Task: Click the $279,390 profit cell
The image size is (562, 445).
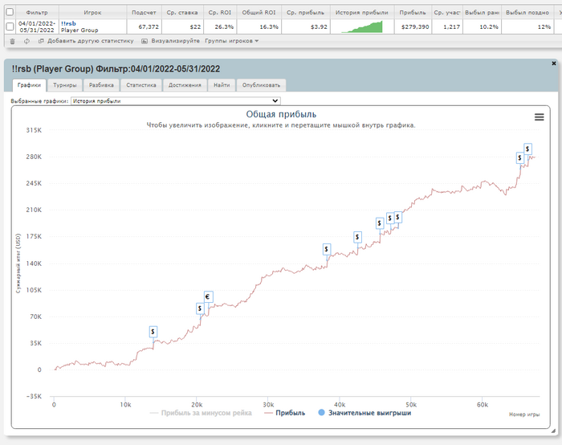Action: pyautogui.click(x=413, y=27)
